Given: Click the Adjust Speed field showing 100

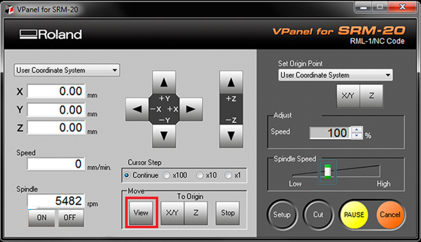Looking at the screenshot, I should click(330, 133).
